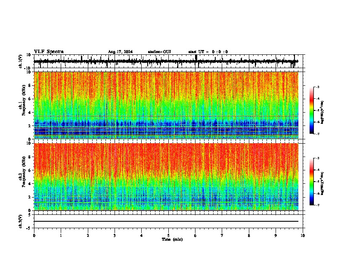Click the ch.2 spectrogram panel
The height and width of the screenshot is (264, 341).
166,177
